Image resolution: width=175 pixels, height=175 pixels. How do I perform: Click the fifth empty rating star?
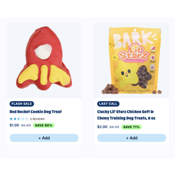click(x=27, y=119)
